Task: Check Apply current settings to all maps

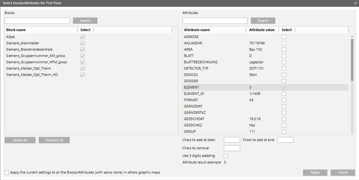Action: 7,173
